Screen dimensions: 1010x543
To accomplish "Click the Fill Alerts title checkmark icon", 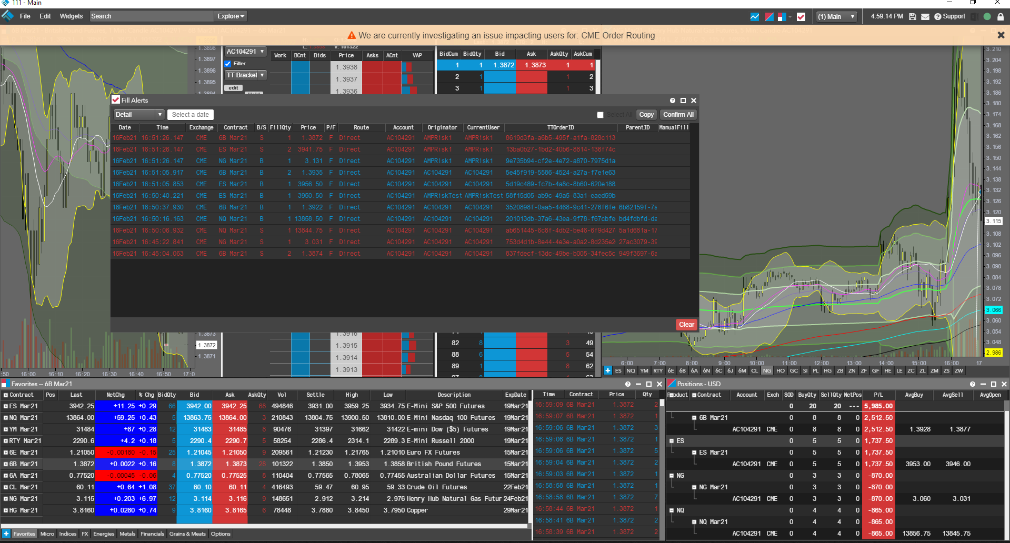I will (116, 100).
